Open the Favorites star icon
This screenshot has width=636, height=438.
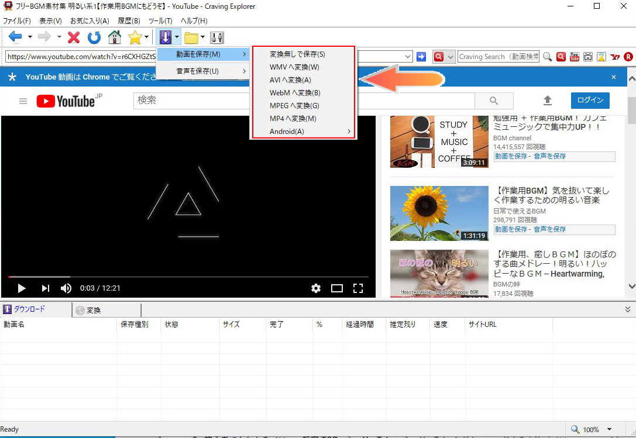[135, 37]
